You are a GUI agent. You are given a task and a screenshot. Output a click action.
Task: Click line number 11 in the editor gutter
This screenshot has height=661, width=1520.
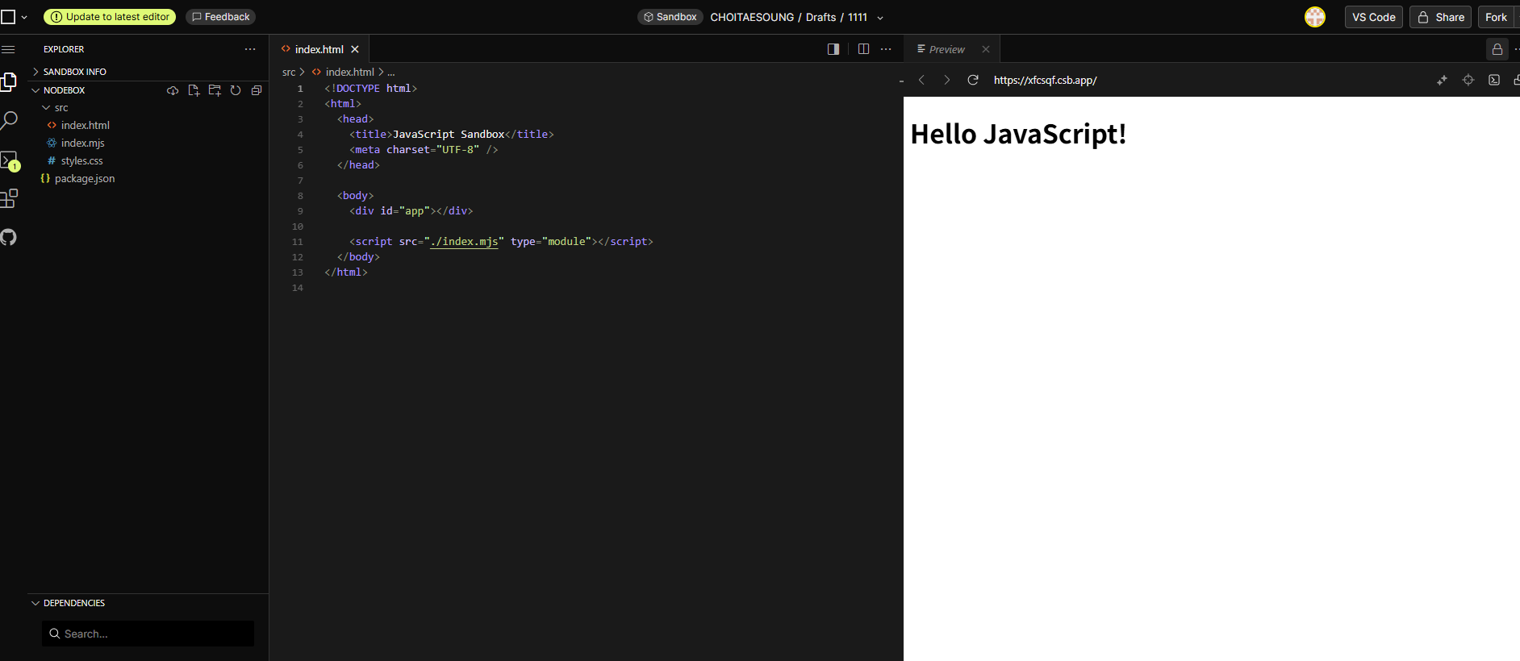pos(298,242)
